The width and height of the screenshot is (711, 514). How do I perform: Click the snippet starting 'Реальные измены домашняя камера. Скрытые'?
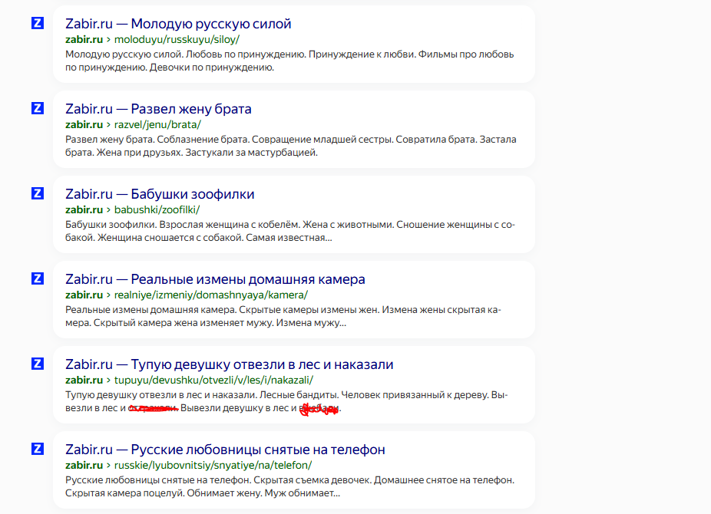pos(283,316)
